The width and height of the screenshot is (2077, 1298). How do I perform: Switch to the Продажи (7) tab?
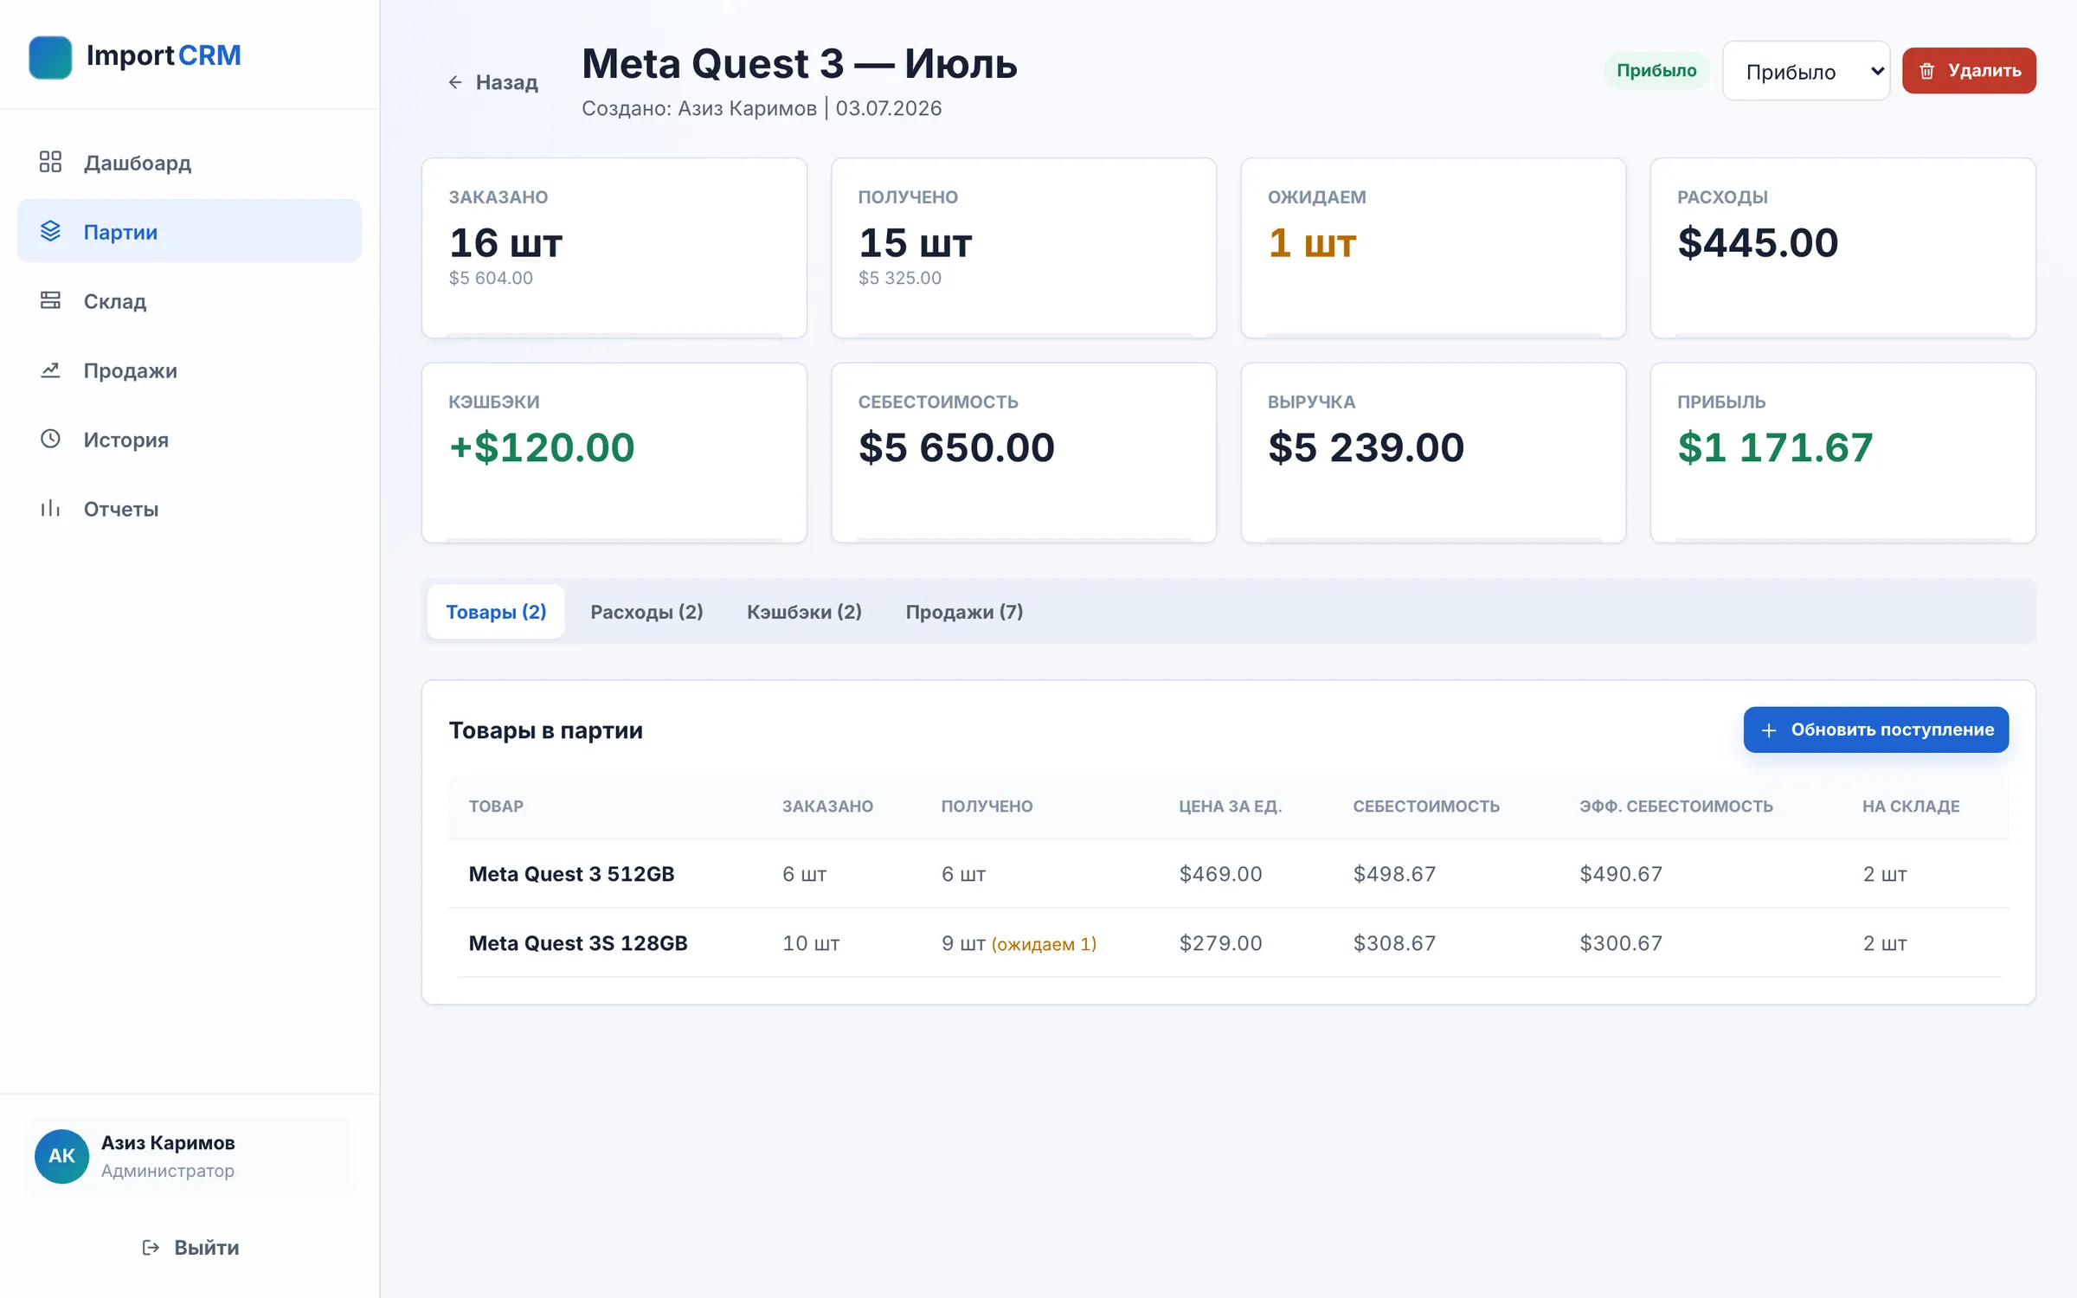[964, 612]
